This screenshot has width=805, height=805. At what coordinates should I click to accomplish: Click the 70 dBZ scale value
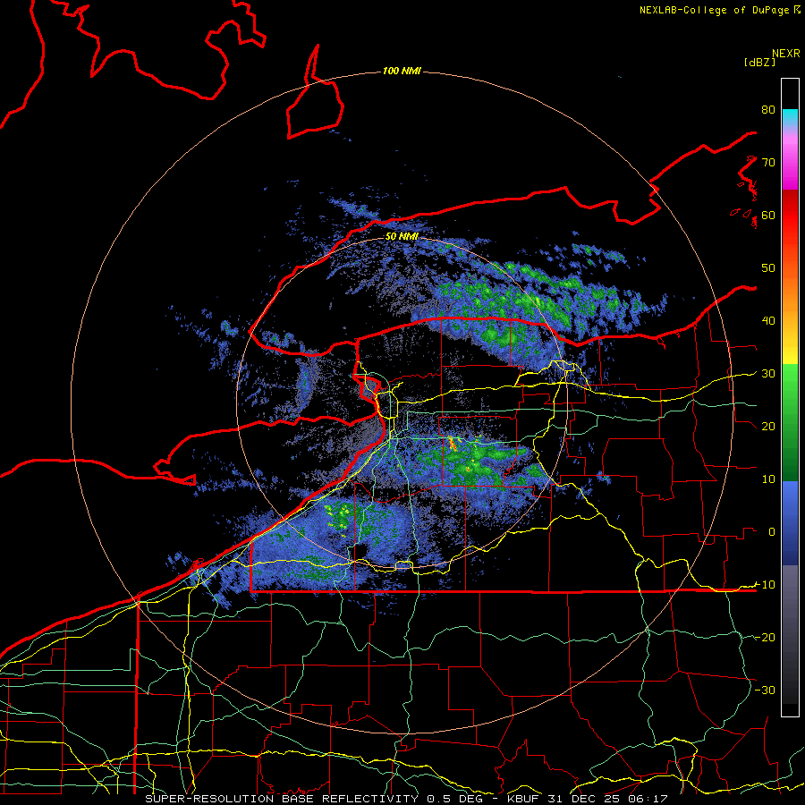tap(768, 163)
